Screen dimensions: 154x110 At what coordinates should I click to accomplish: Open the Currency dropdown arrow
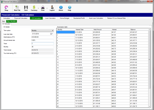point(38,8)
